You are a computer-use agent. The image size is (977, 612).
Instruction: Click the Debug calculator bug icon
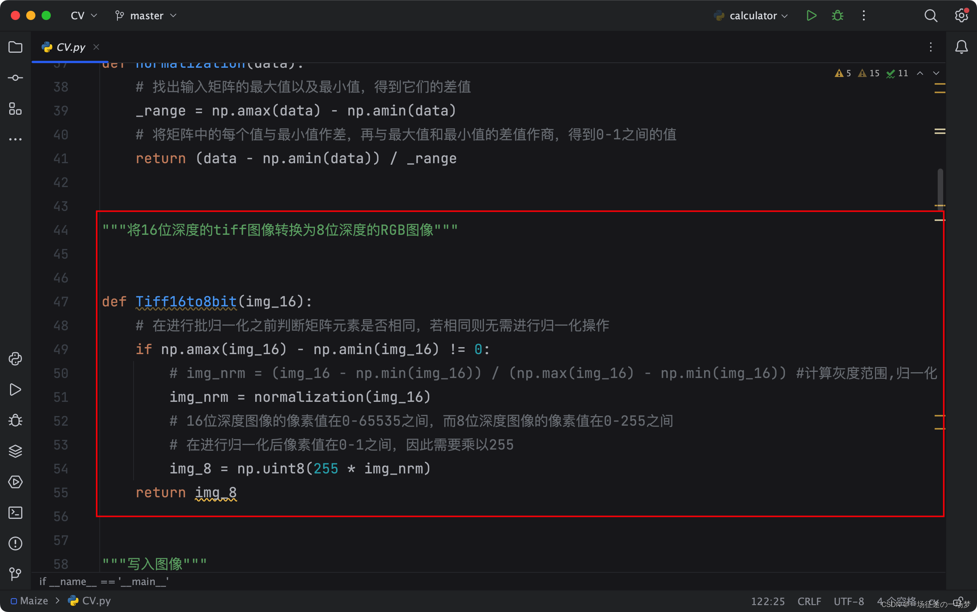(837, 16)
